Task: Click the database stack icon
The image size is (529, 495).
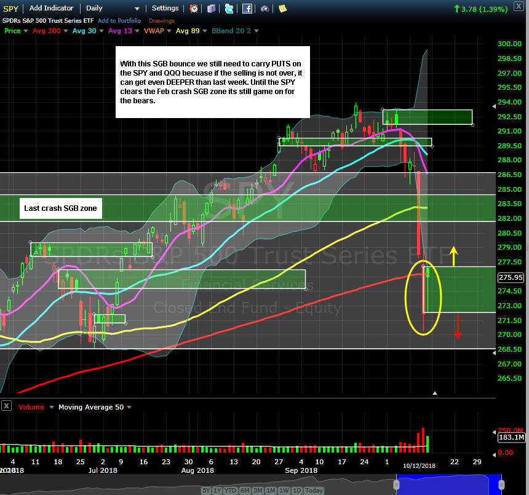Action: point(211,9)
